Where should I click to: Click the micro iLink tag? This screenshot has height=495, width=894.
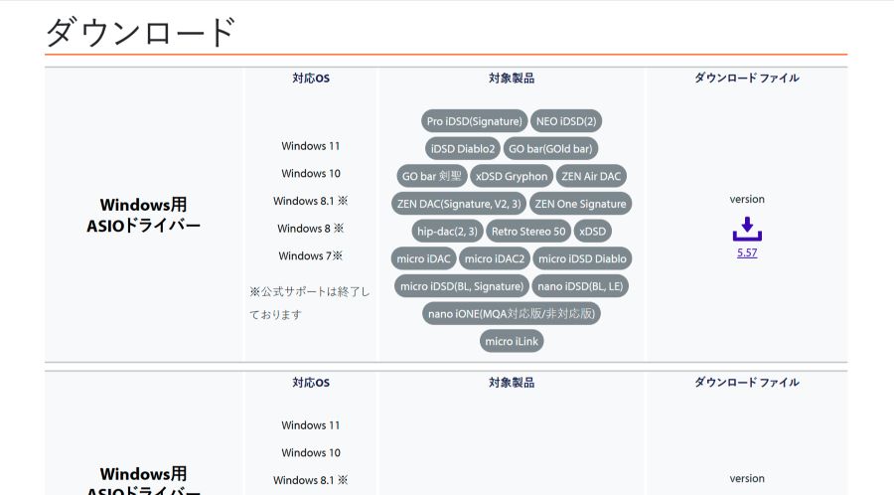(x=512, y=341)
